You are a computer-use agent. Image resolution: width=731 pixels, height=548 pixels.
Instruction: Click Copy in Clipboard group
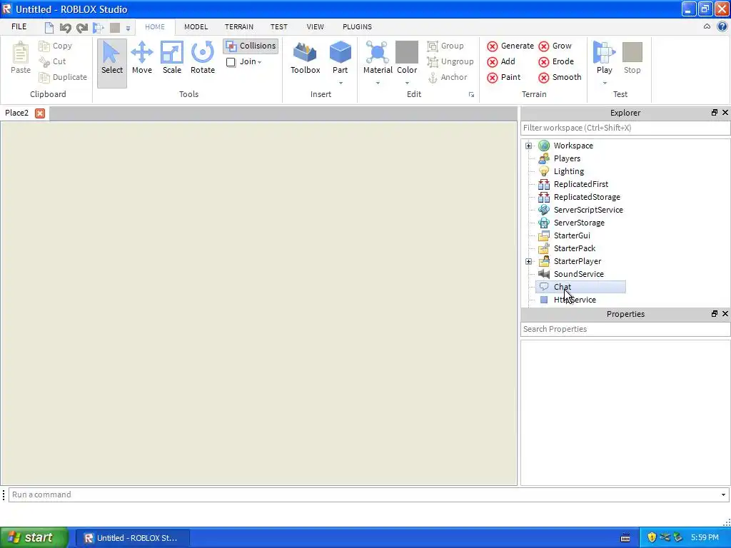56,46
